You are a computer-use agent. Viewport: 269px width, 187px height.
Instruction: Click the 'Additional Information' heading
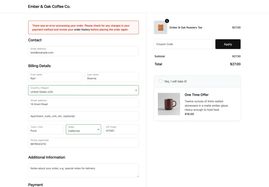[47, 157]
